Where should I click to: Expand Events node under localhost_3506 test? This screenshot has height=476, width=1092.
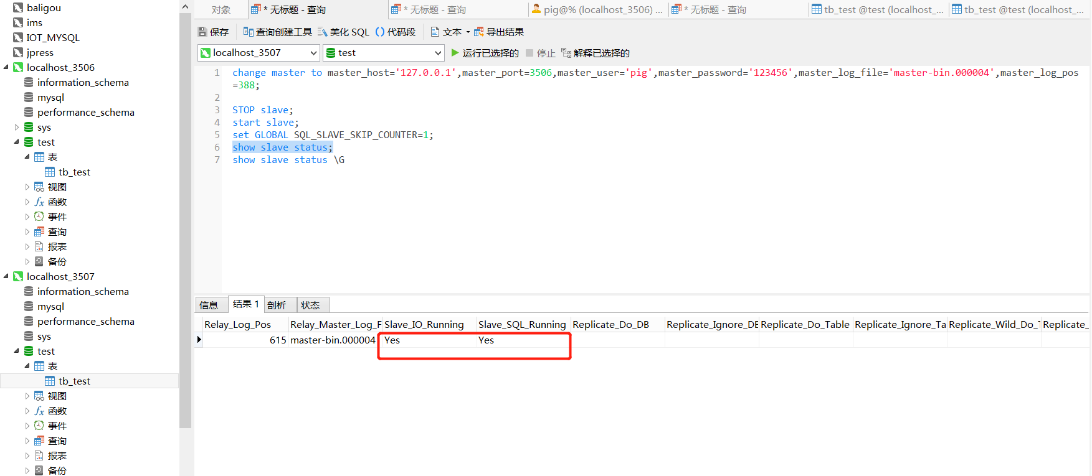27,217
